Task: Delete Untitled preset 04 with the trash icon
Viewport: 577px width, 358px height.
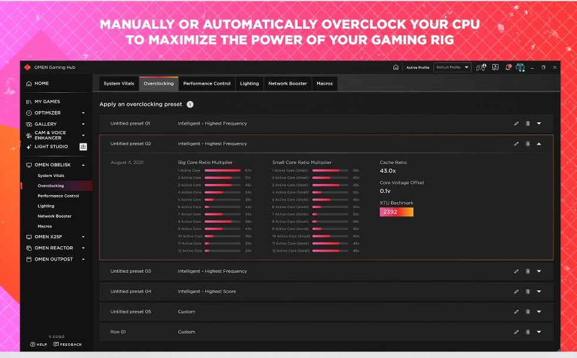Action: point(528,292)
